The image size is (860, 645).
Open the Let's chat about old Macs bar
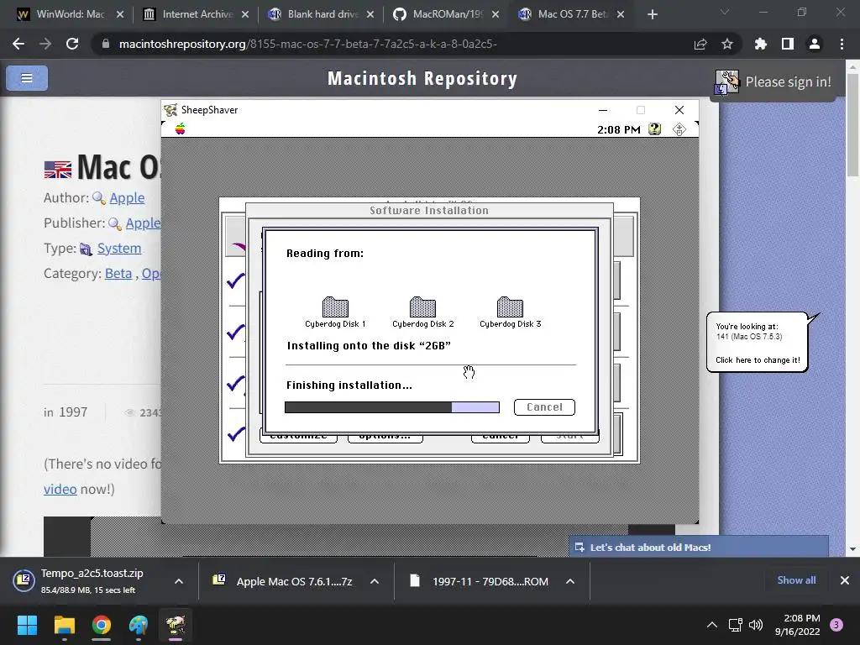coord(699,547)
